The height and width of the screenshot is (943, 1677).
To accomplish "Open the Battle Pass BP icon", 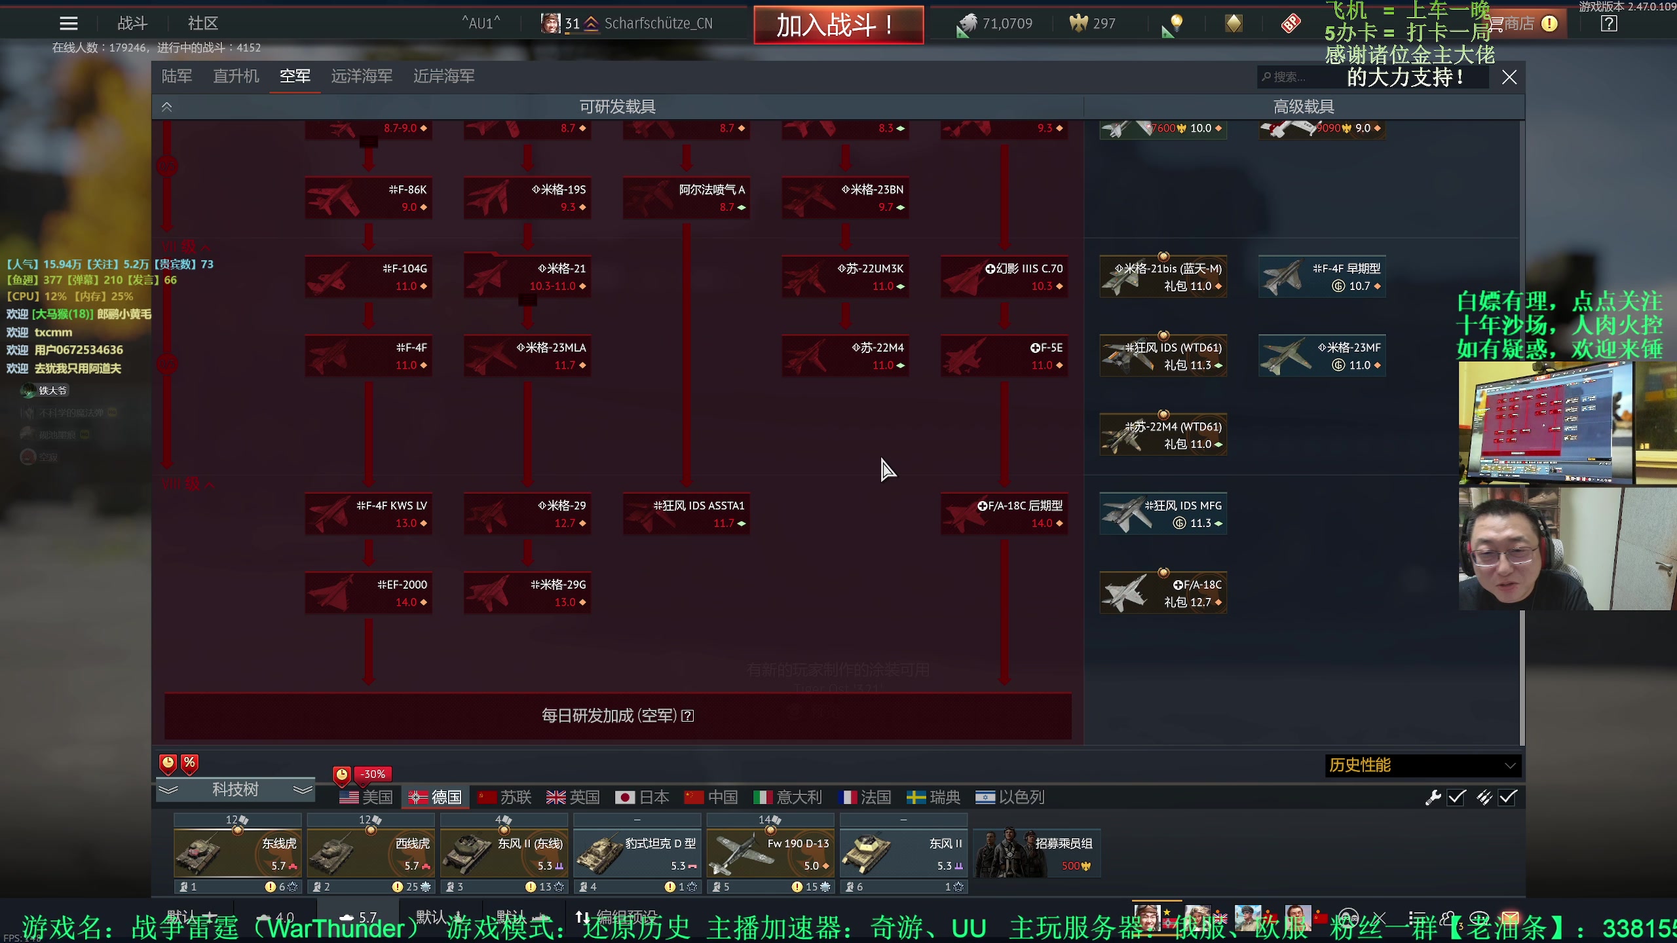I will [x=1291, y=24].
